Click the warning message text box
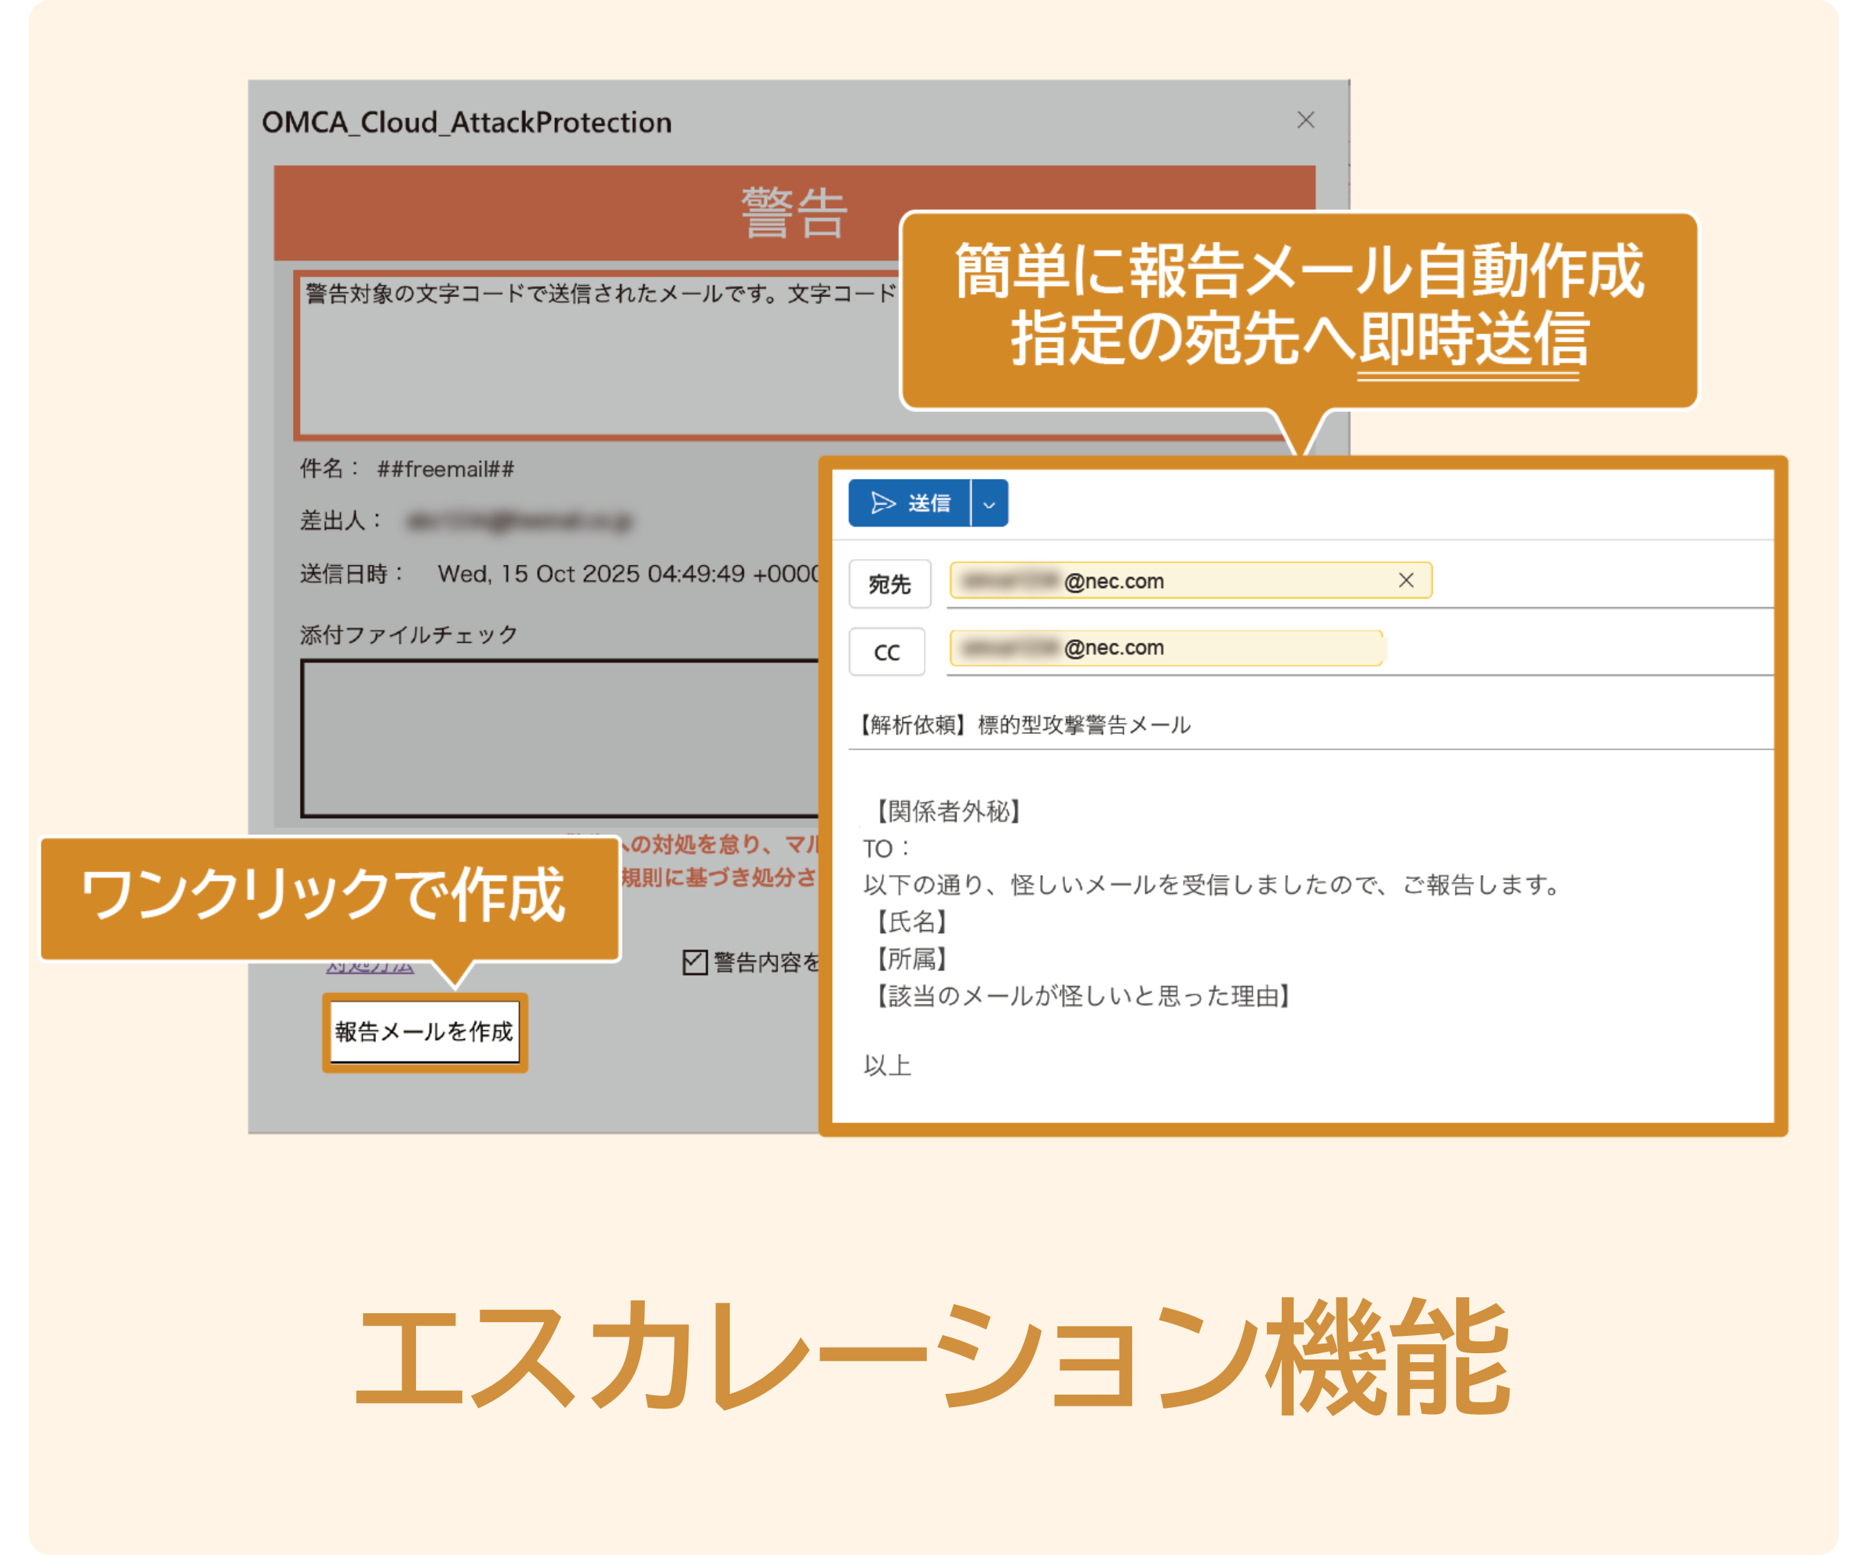Viewport: 1866px width, 1555px height. tap(595, 364)
